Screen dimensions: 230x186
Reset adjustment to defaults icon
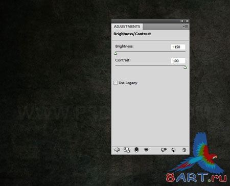pyautogui.click(x=173, y=150)
